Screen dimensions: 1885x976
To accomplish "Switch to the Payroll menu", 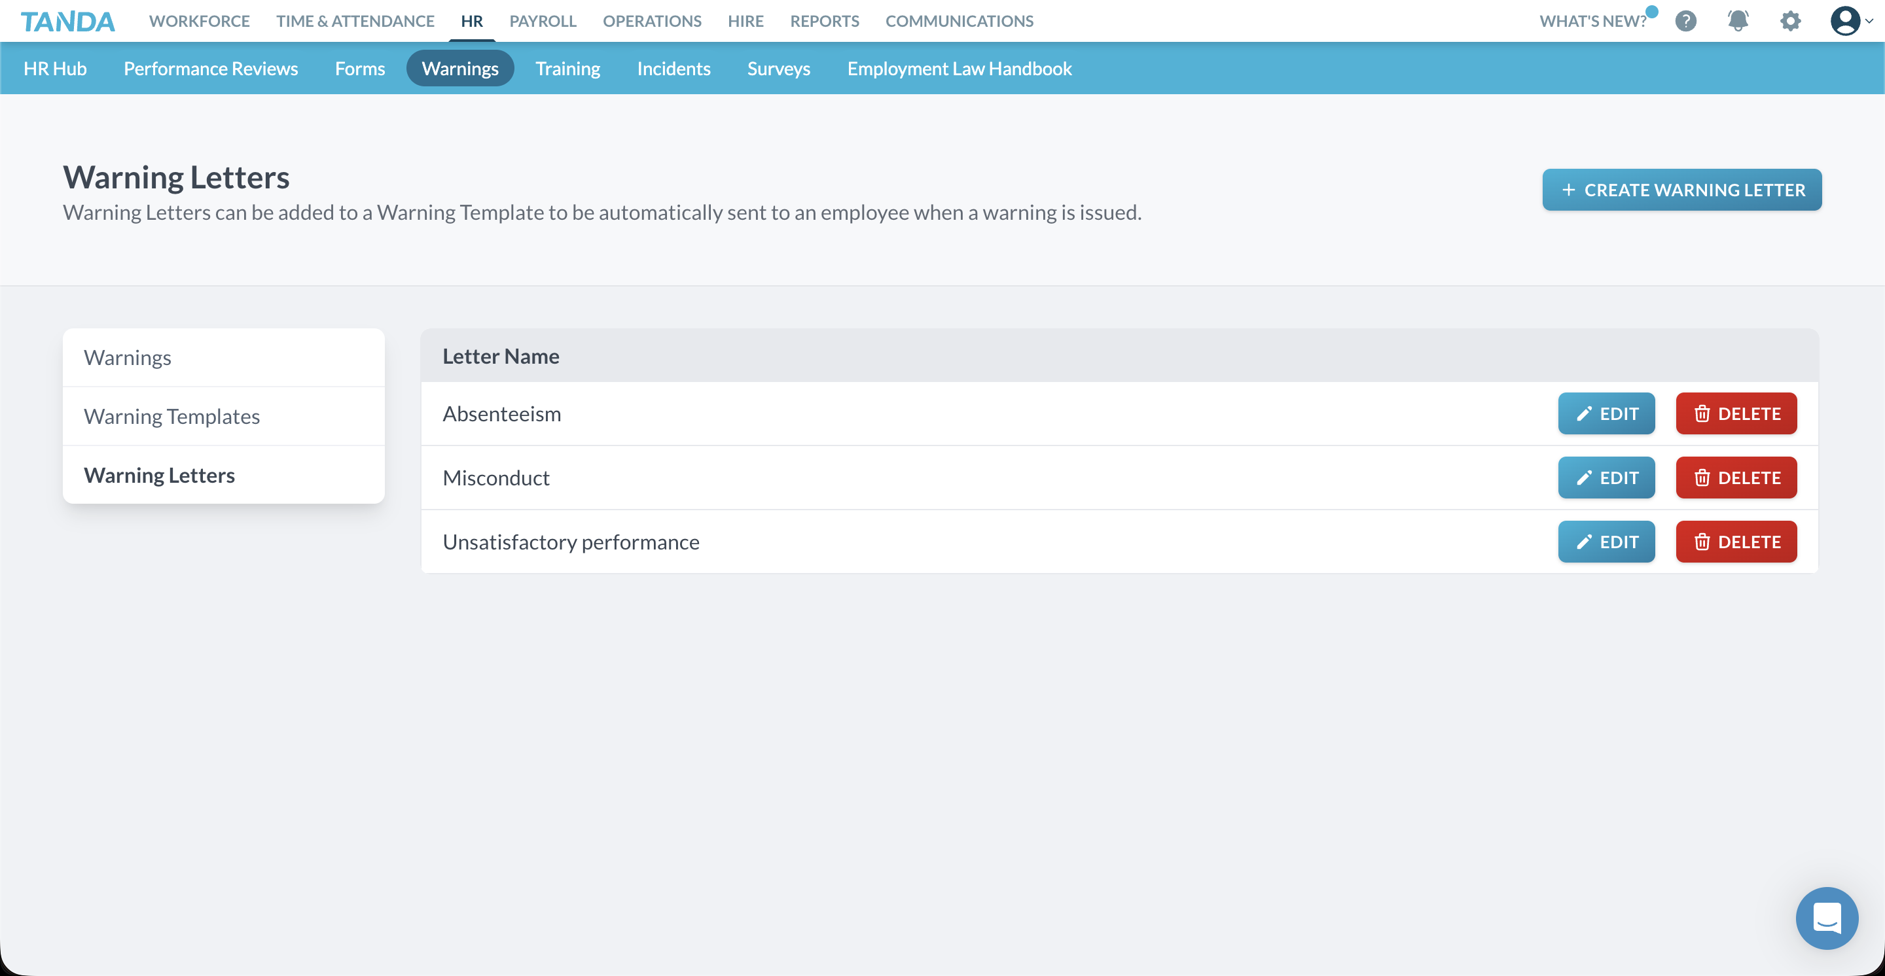I will tap(542, 21).
